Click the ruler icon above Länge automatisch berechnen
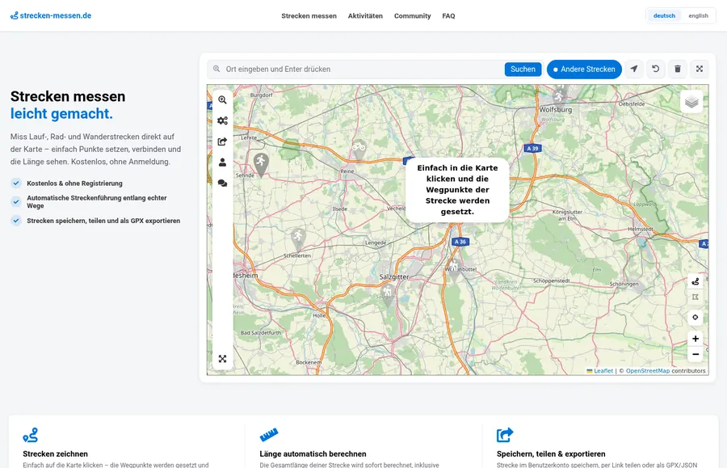 click(268, 435)
